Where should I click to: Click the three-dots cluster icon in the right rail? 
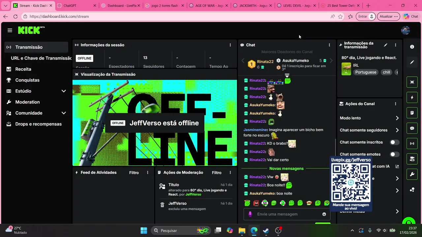412,190
